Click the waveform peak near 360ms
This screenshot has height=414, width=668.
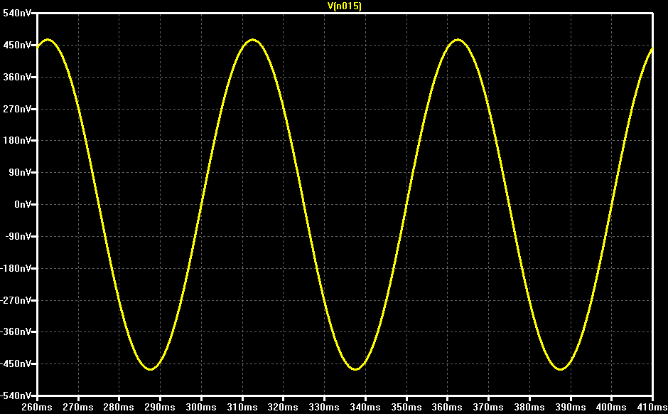click(458, 40)
